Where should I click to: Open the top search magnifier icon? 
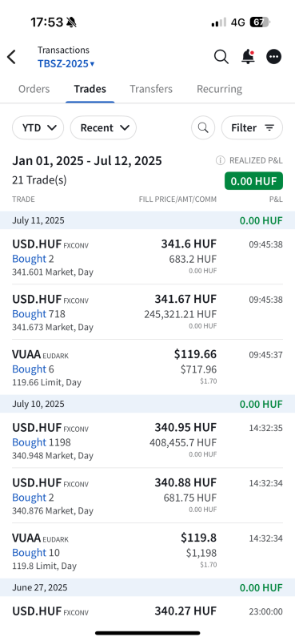click(x=221, y=57)
